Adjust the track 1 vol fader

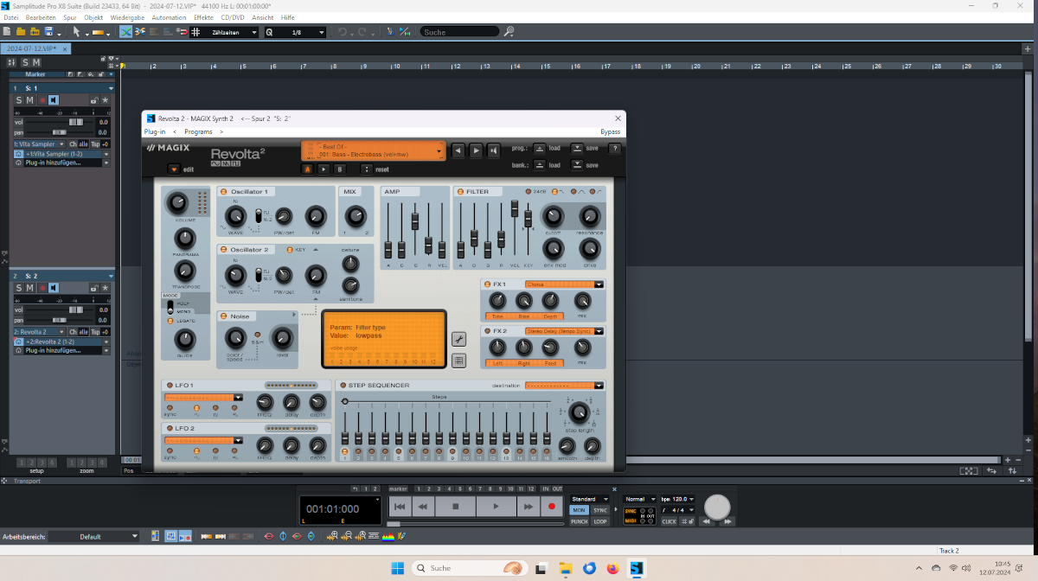click(x=77, y=122)
